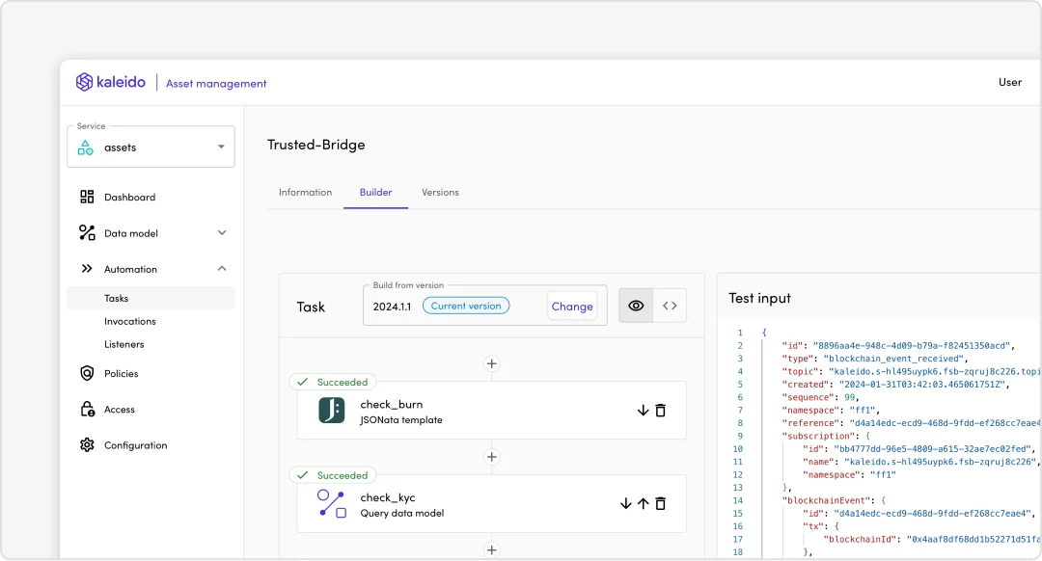Viewport: 1042px width, 561px height.
Task: Open Configuration gear icon
Action: coord(87,444)
